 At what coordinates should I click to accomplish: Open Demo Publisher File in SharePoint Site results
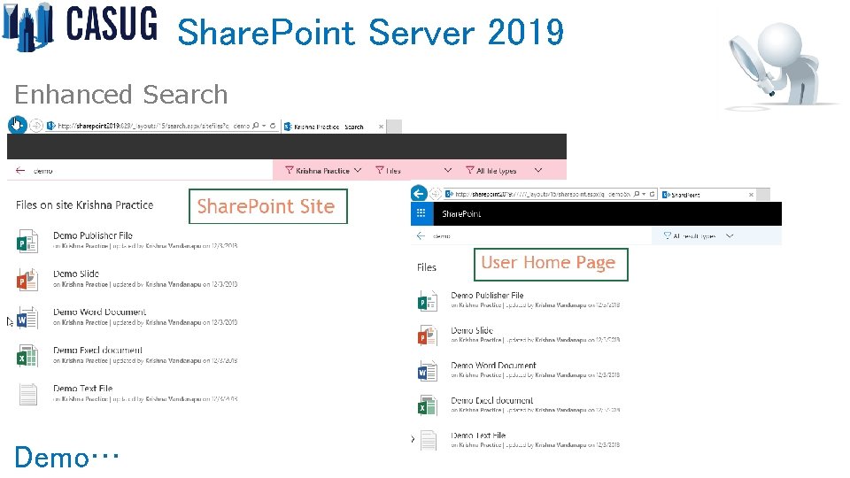(x=93, y=235)
